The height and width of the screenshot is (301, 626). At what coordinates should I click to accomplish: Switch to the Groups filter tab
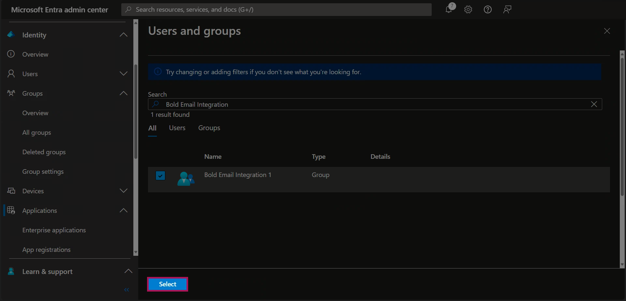pyautogui.click(x=209, y=128)
